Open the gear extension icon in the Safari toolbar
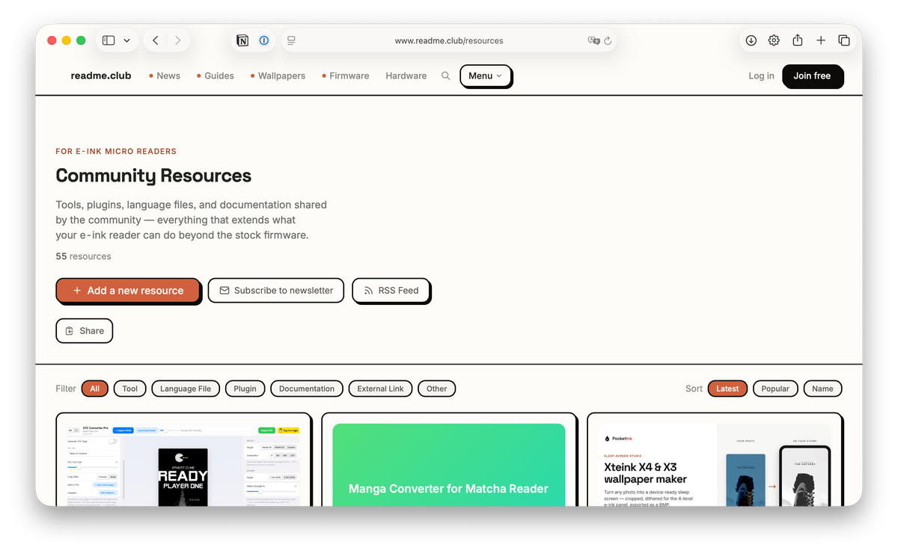Image resolution: width=898 pixels, height=553 pixels. [x=774, y=40]
